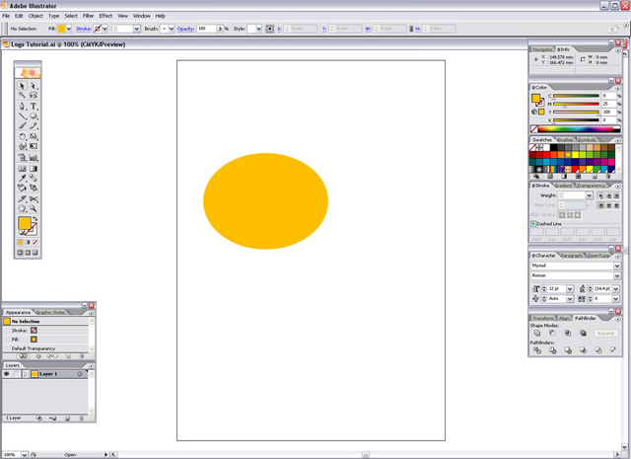Viewport: 631px width, 459px height.
Task: Open the Style dropdown in control bar
Action: pos(258,29)
